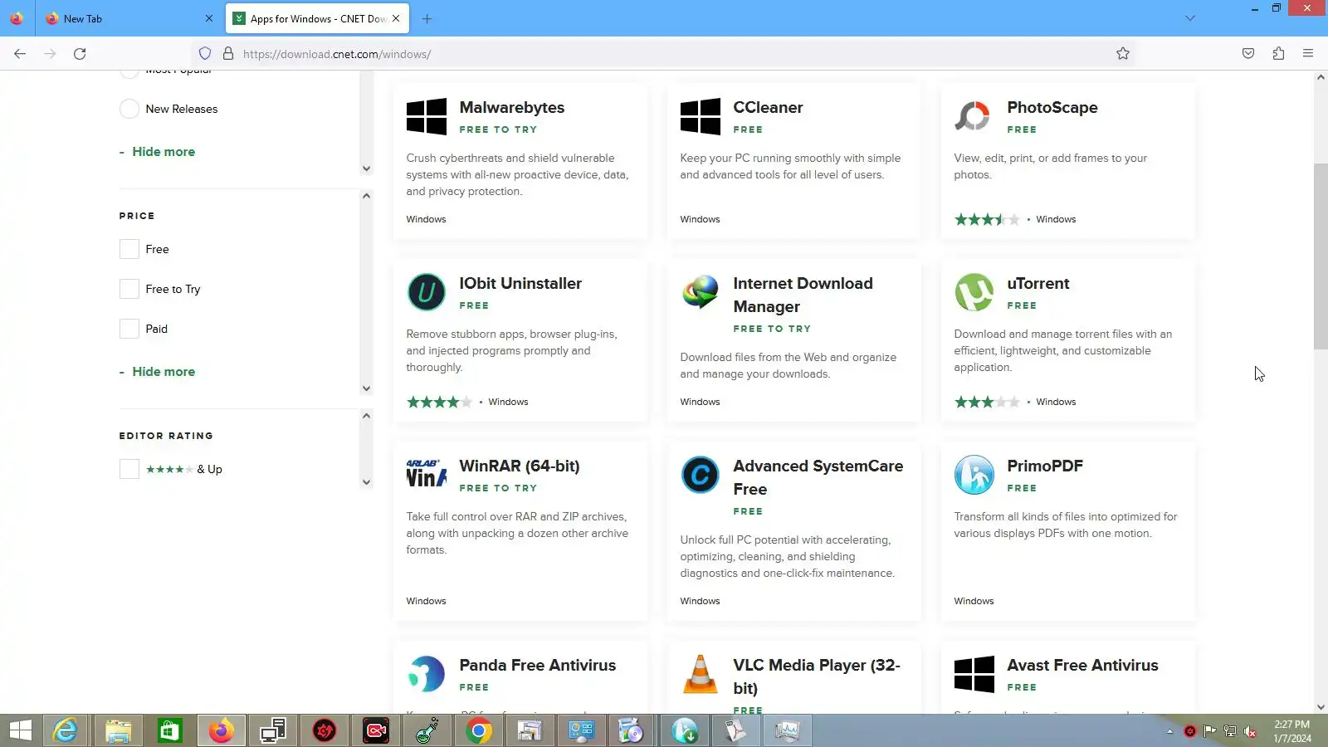Open the Malwarebytes title link
This screenshot has width=1328, height=747.
(x=512, y=107)
